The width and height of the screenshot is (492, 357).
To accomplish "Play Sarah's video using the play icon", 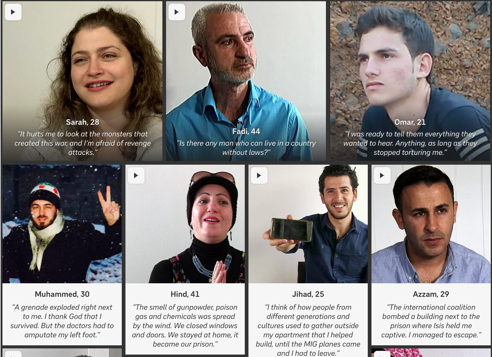I will (13, 12).
